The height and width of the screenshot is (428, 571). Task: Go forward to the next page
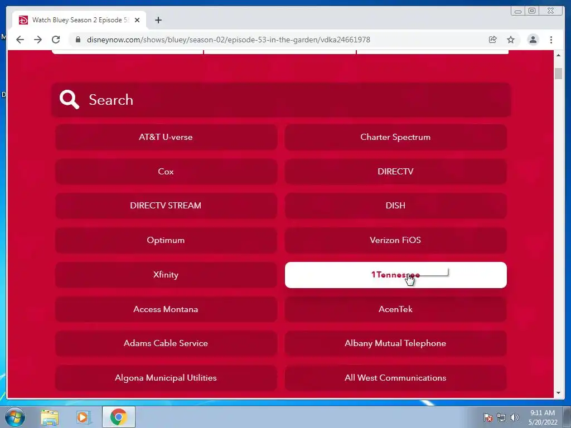(38, 40)
